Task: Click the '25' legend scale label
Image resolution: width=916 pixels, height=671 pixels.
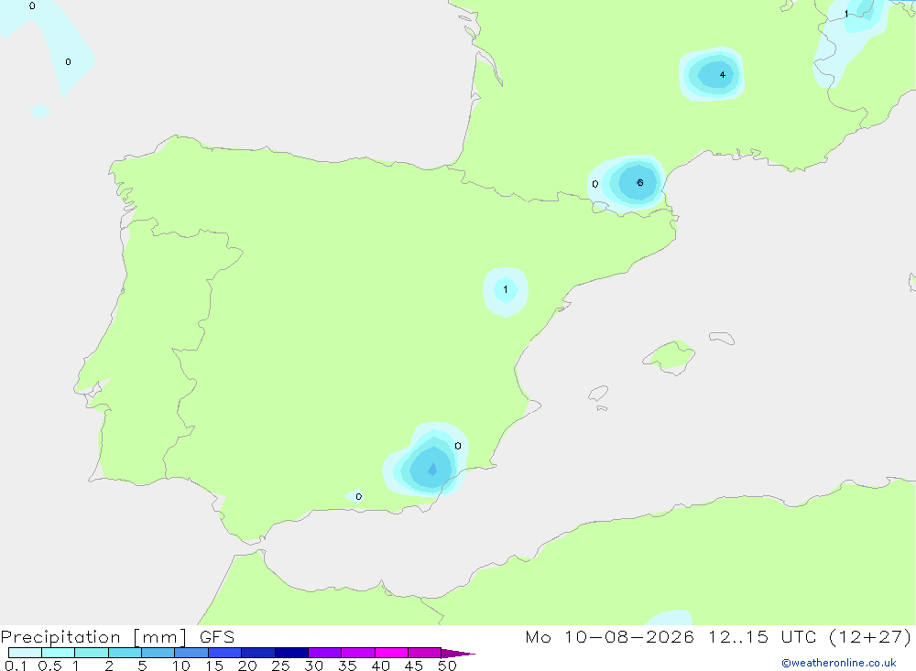Action: click(280, 666)
